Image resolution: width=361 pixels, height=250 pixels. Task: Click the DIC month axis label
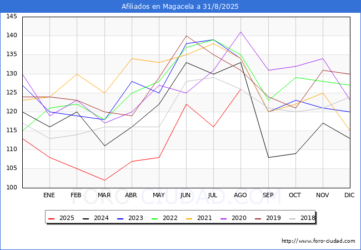coord(349,195)
